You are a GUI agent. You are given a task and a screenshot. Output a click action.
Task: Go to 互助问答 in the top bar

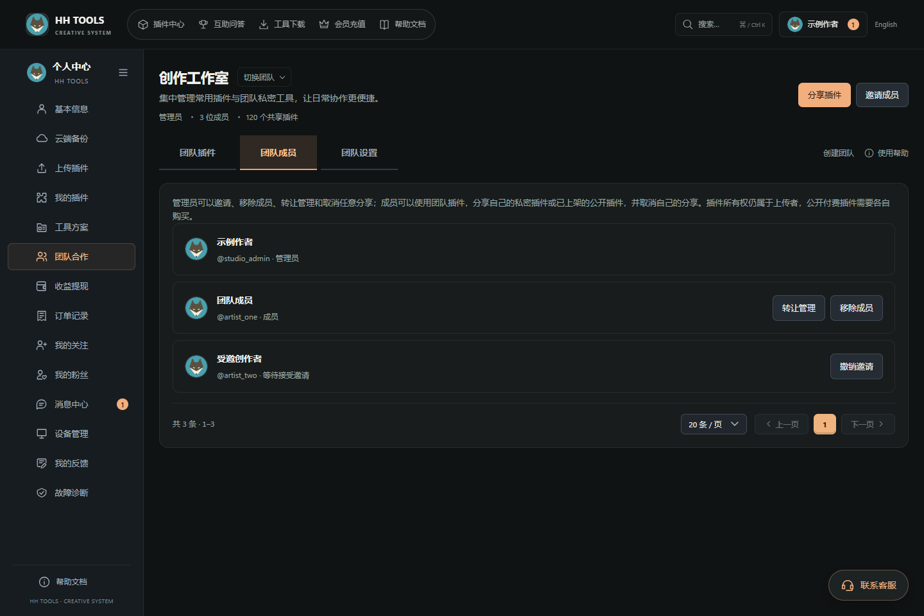221,24
